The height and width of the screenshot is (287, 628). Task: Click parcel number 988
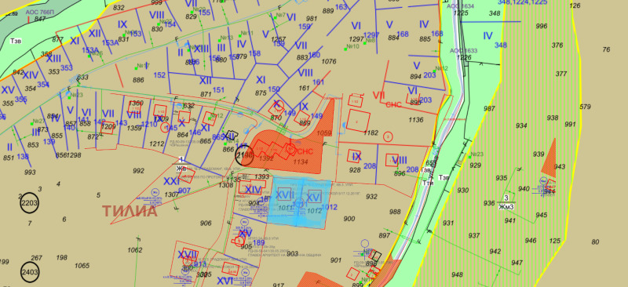(x=395, y=212)
